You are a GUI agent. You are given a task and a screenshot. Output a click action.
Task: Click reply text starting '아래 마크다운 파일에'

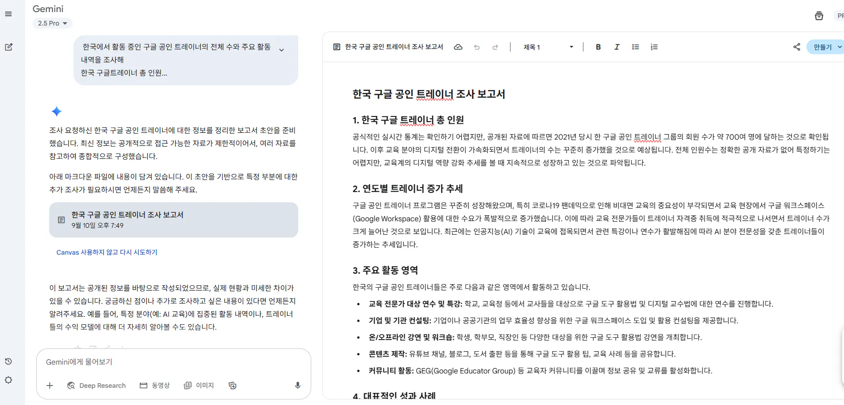click(x=174, y=183)
